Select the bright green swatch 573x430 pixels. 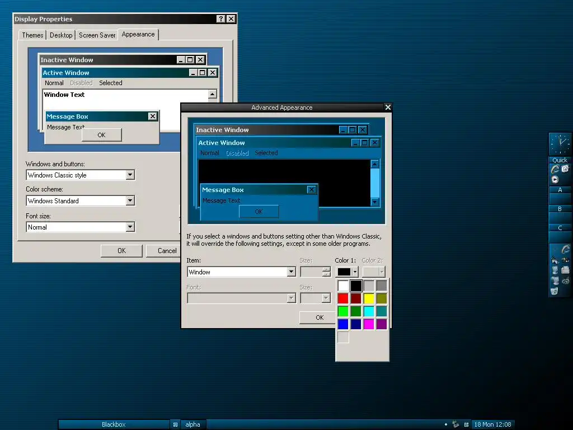343,311
